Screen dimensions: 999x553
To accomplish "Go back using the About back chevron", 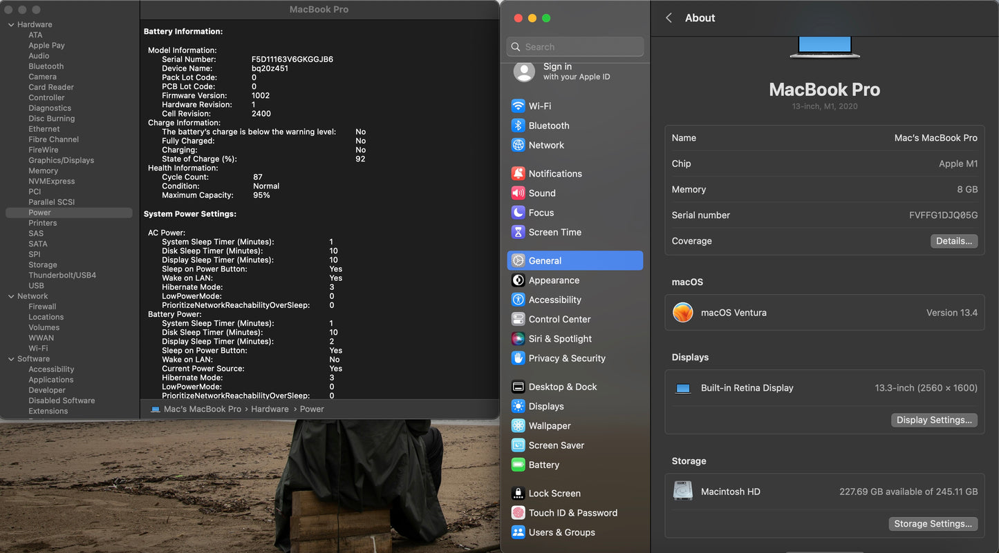I will pos(669,18).
